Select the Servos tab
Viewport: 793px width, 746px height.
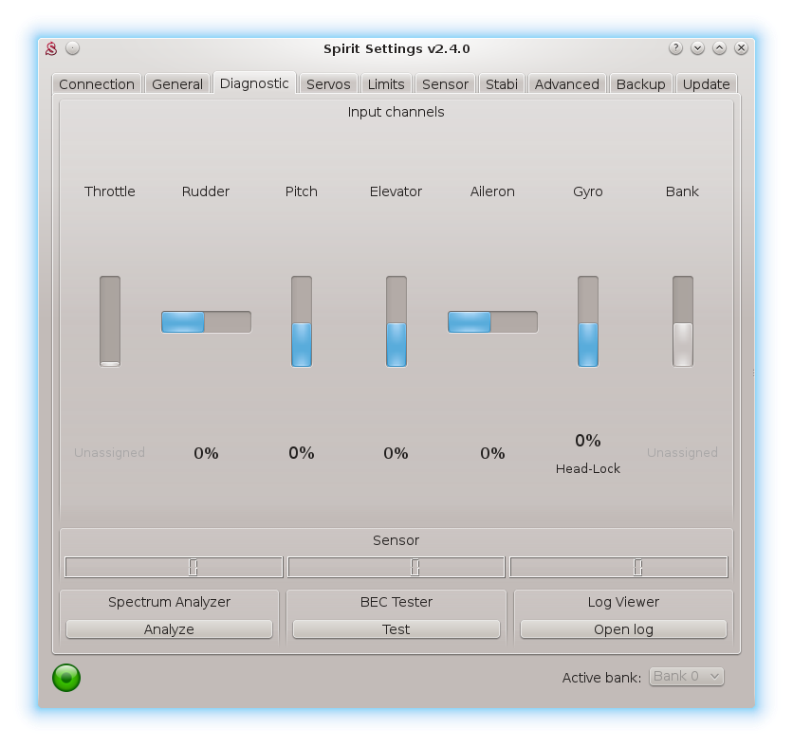[328, 84]
